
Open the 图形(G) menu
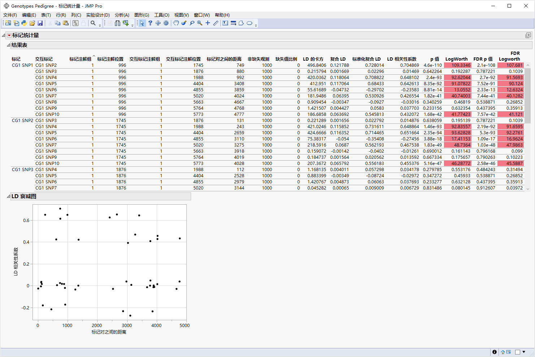coord(141,15)
